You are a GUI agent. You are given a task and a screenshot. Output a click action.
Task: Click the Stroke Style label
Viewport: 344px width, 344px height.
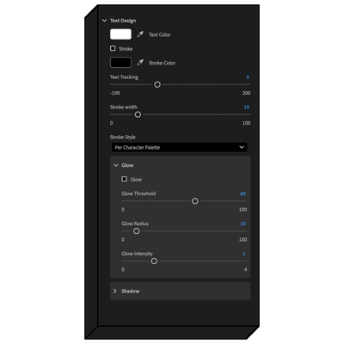[x=123, y=137]
